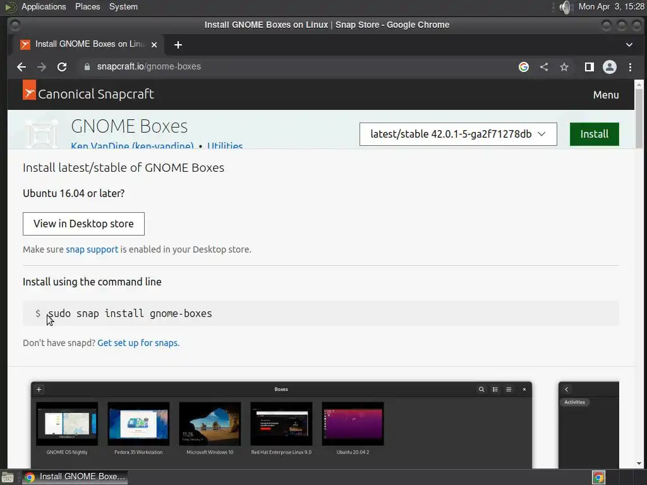Click Chrome icon in bottom-right tray
Screen dimensions: 647x485
598,477
